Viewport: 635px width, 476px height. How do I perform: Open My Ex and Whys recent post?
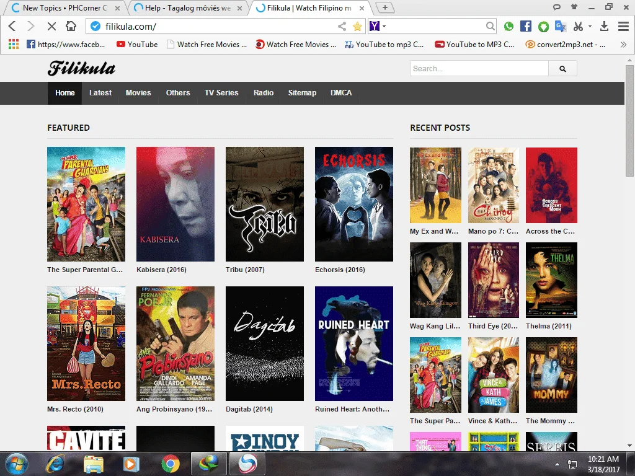[x=435, y=185]
